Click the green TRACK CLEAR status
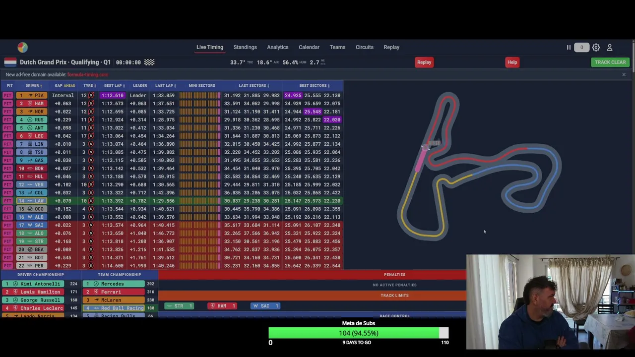This screenshot has height=357, width=635. (610, 62)
